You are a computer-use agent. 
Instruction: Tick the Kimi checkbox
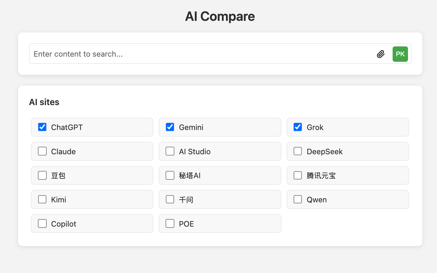point(42,199)
